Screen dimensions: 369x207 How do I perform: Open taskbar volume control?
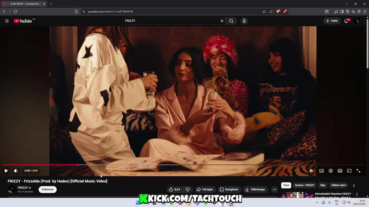pos(349,203)
